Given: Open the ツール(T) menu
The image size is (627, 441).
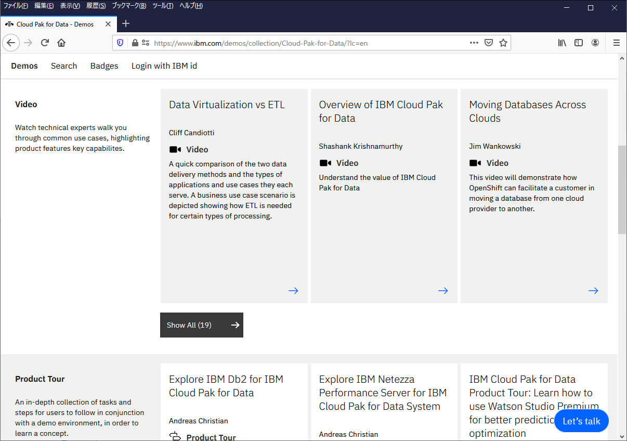Looking at the screenshot, I should [163, 6].
